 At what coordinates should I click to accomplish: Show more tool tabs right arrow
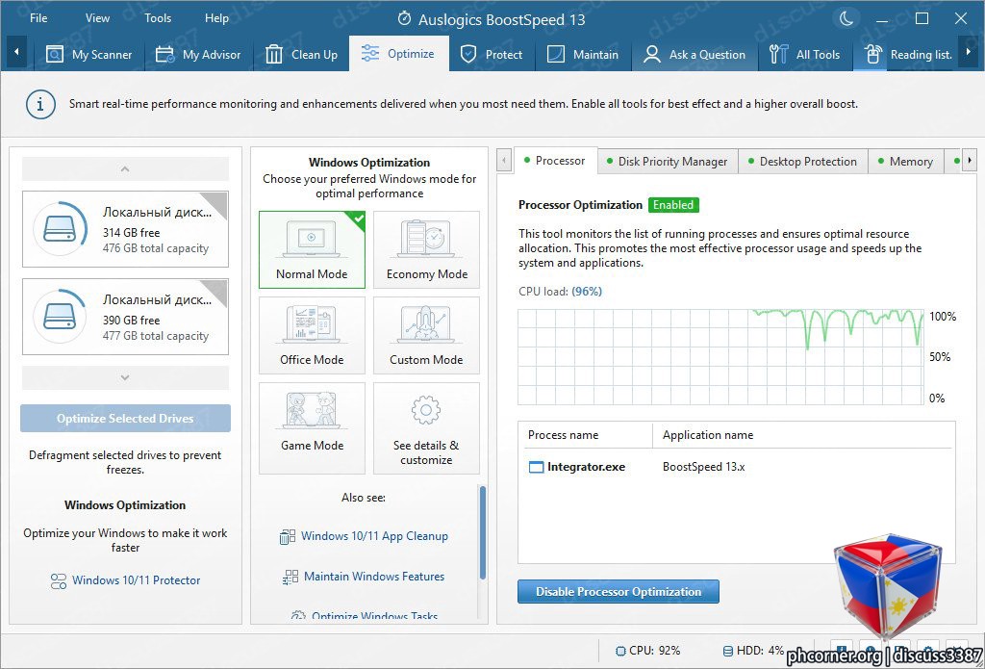(970, 161)
